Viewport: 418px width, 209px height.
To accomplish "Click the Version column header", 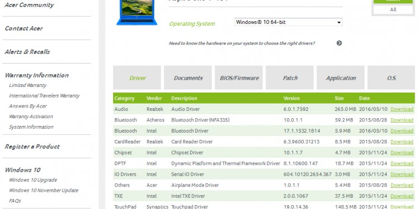I will tap(291, 98).
